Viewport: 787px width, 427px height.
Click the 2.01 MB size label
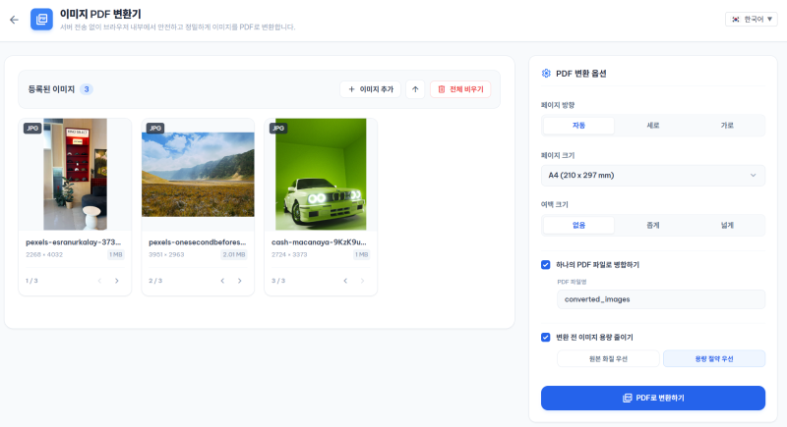(x=234, y=255)
